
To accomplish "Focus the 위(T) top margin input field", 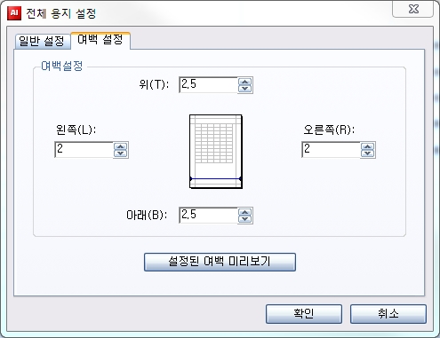I will (208, 85).
